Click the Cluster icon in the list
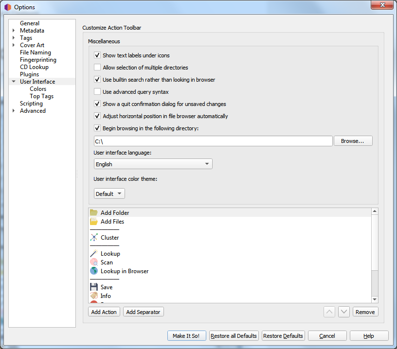The width and height of the screenshot is (397, 349). (94, 238)
